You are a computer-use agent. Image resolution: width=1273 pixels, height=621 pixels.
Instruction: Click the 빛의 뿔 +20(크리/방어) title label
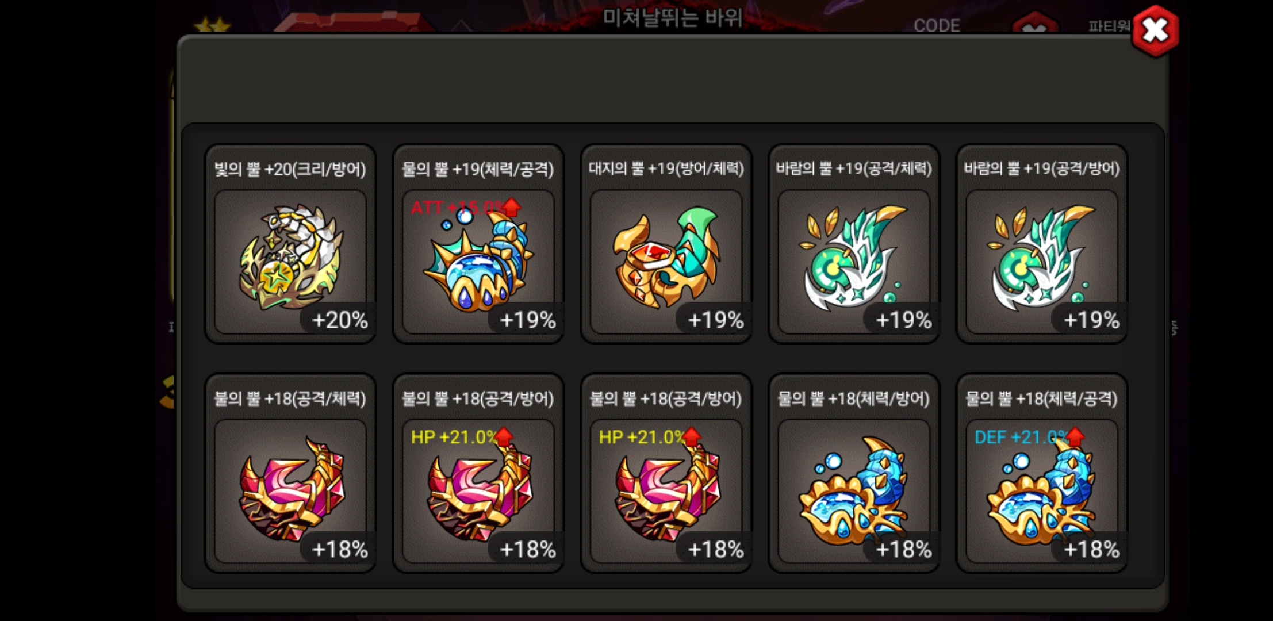(290, 169)
